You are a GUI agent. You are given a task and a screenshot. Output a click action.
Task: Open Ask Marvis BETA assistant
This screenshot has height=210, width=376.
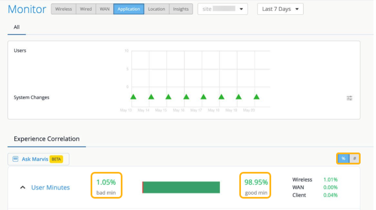tap(38, 159)
